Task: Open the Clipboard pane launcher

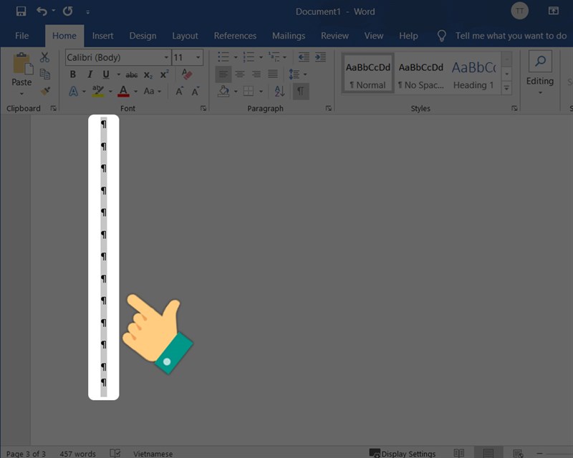Action: (53, 108)
